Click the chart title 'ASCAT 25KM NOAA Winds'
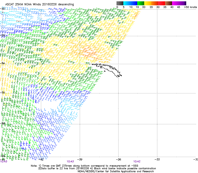Viewport: 198px width, 173px height. (x=23, y=4)
